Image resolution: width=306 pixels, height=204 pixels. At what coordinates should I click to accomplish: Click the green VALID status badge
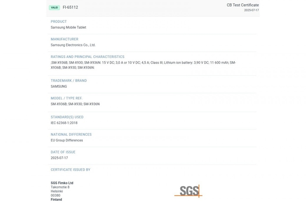pos(54,8)
